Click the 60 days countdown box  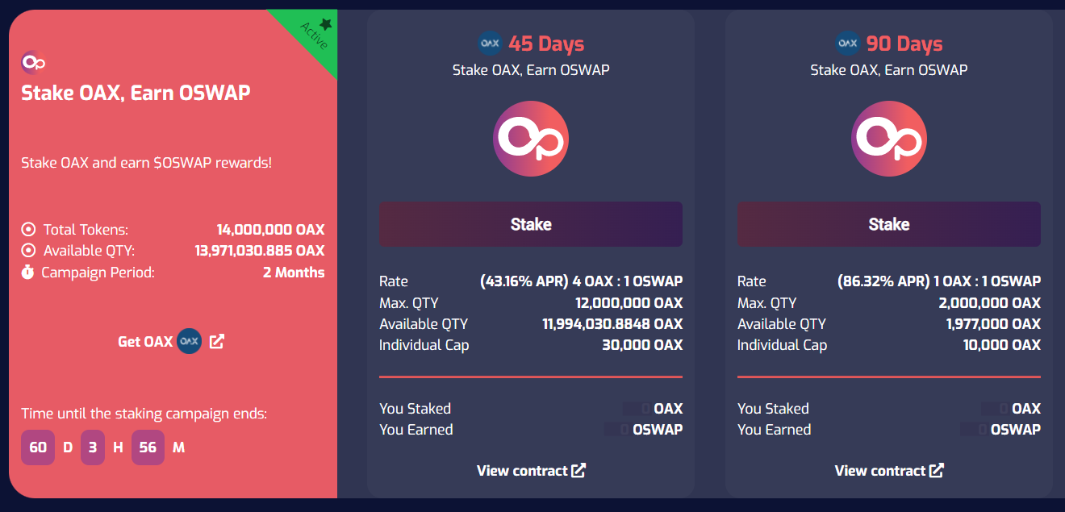click(38, 447)
